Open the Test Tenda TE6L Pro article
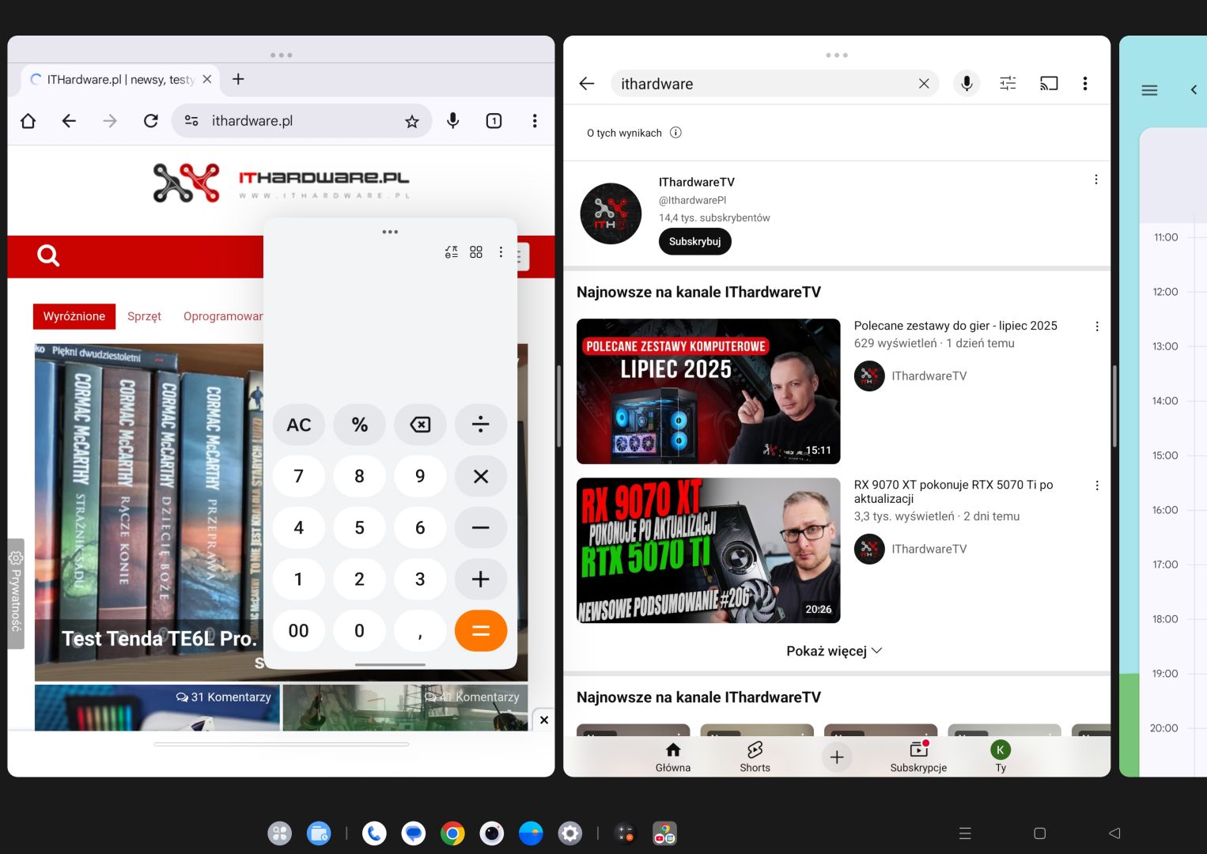This screenshot has height=854, width=1207. click(159, 639)
